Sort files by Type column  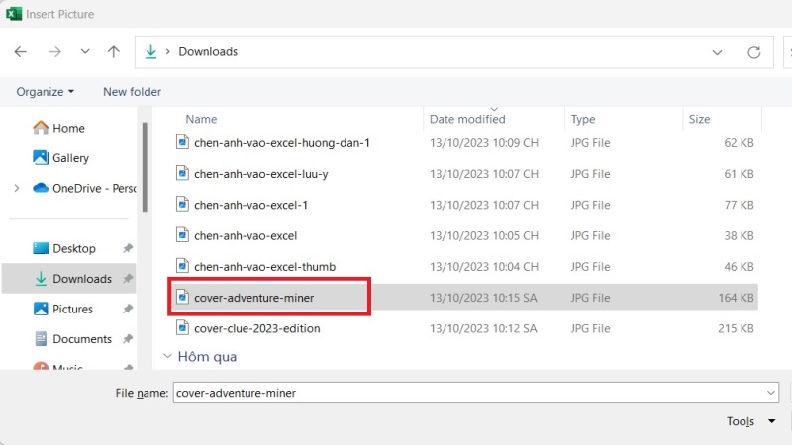(x=583, y=119)
